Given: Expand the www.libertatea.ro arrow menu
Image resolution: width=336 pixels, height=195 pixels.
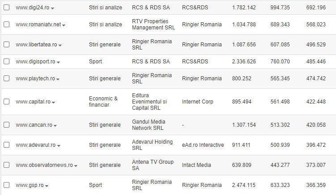Looking at the screenshot, I should pos(60,46).
